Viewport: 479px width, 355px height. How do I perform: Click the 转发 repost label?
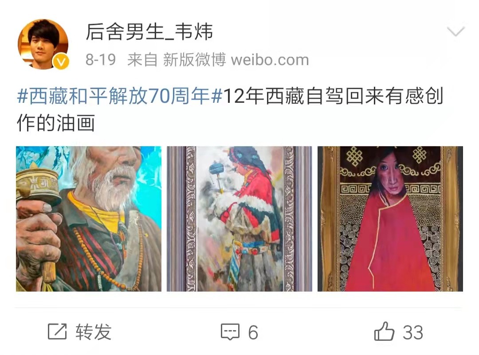tap(94, 332)
